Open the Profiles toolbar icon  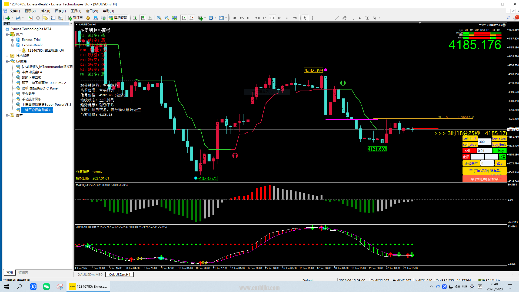(x=18, y=18)
